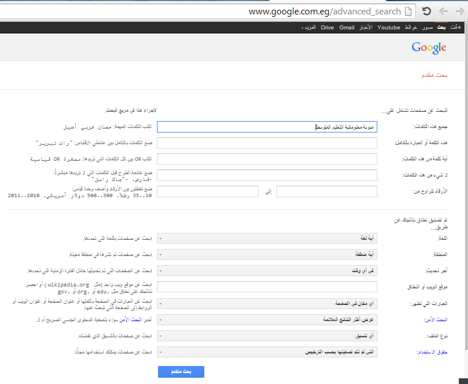Click the browser back arrow

444,12
